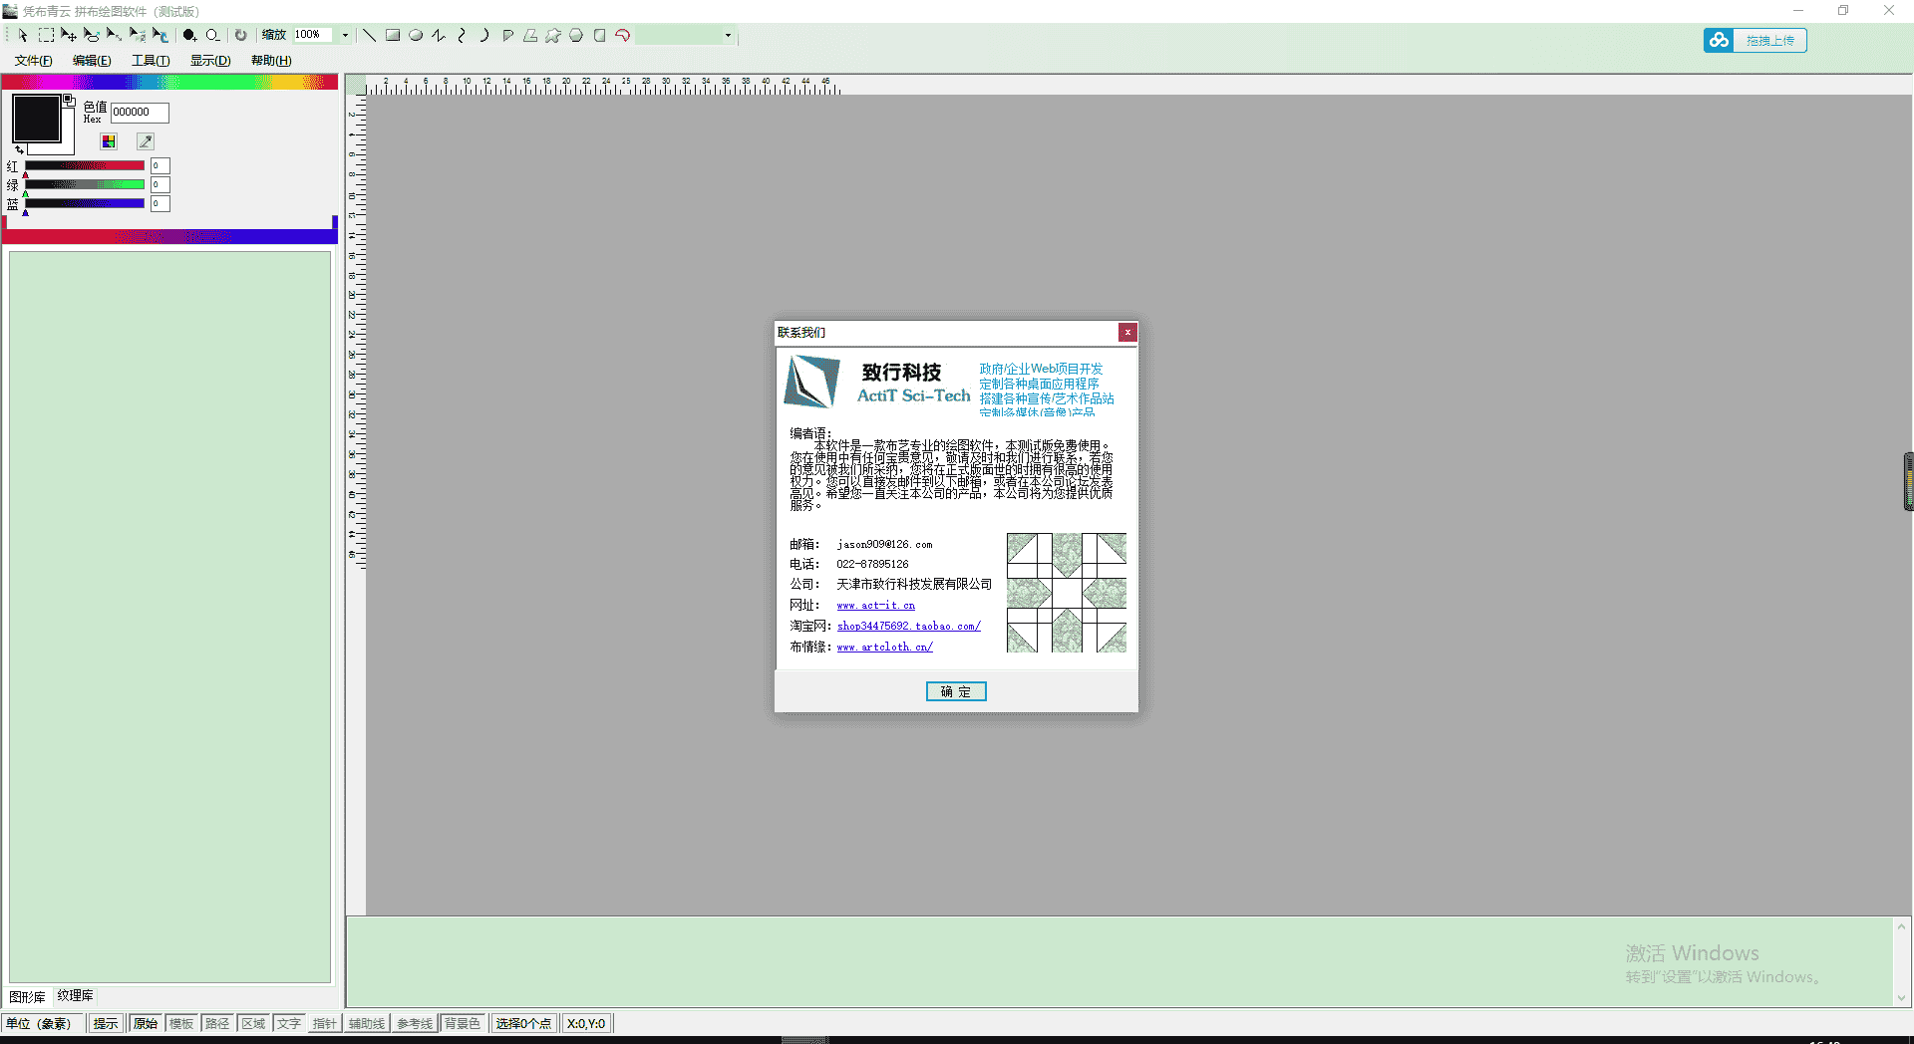Click the swap foreground/background colors arrow
The height and width of the screenshot is (1044, 1914).
[19, 150]
